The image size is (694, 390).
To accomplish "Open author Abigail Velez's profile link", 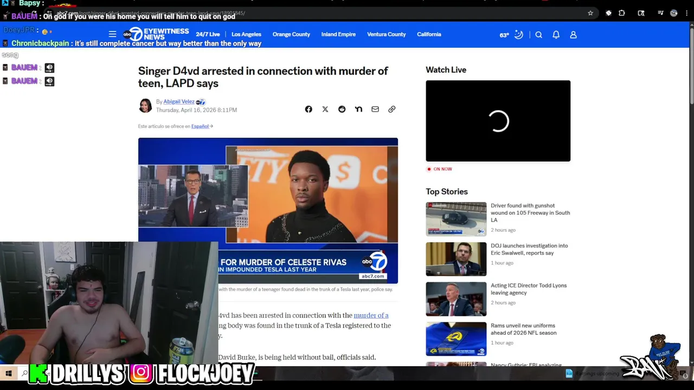I will 179,102.
